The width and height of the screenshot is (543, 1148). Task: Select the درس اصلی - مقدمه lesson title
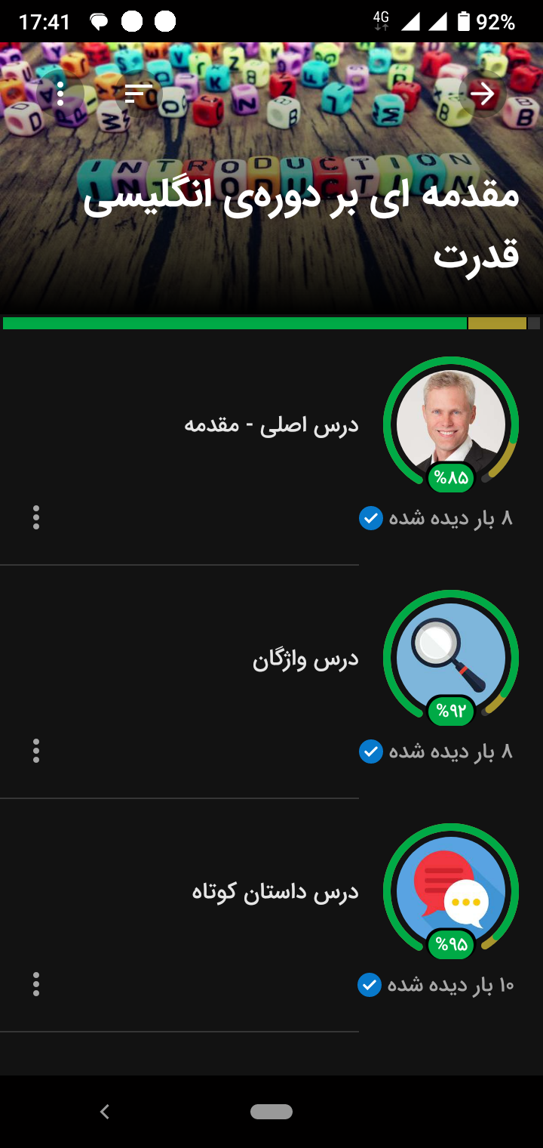pos(271,425)
